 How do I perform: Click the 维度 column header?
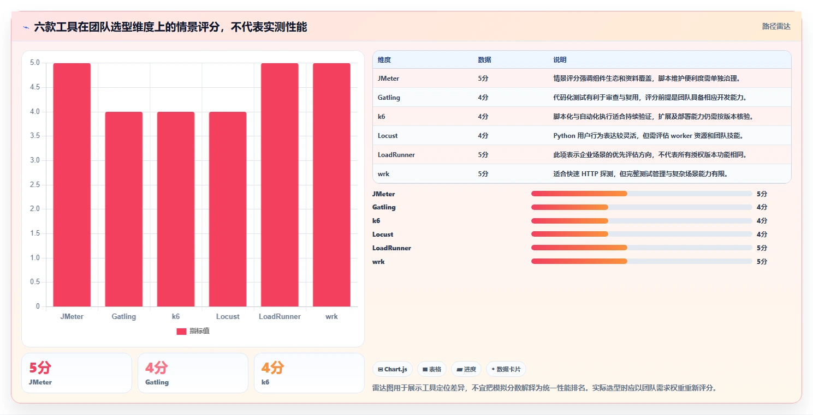point(384,60)
